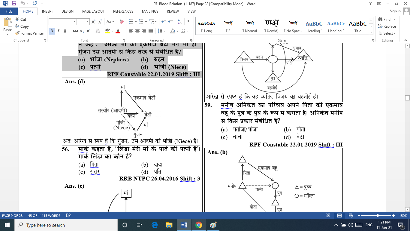Open proofing errors icon in status bar

(x=68, y=216)
